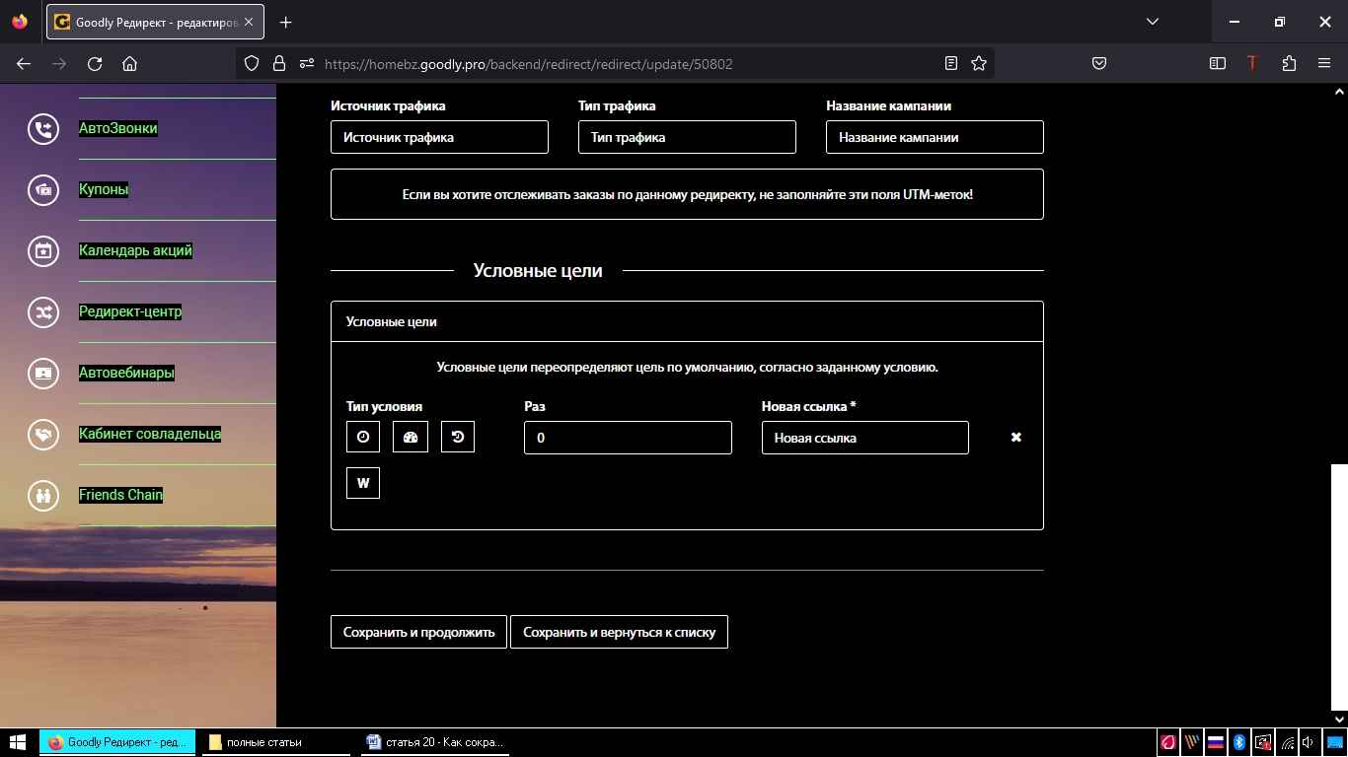Click the Bluetooth tray icon
The image size is (1348, 757).
pyautogui.click(x=1239, y=742)
